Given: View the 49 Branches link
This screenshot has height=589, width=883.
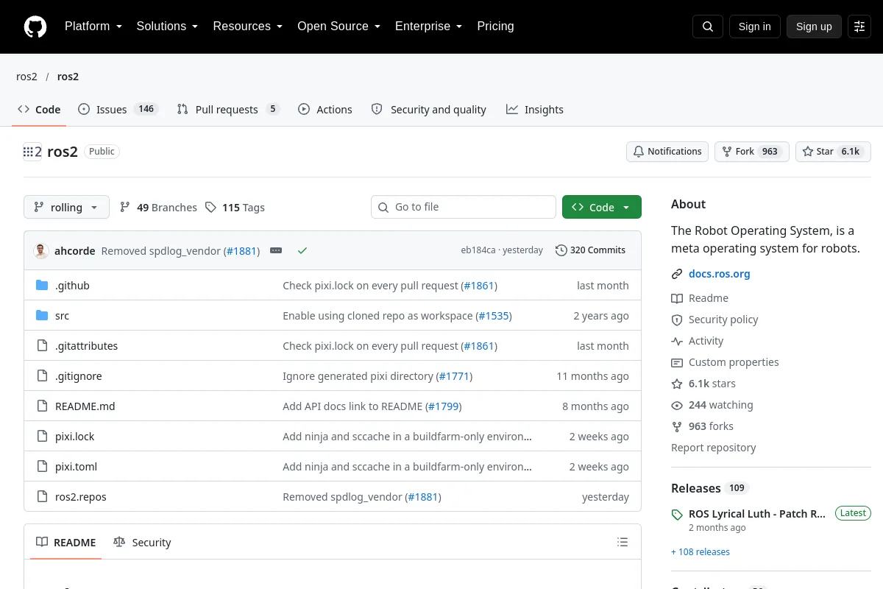Looking at the screenshot, I should click(158, 208).
